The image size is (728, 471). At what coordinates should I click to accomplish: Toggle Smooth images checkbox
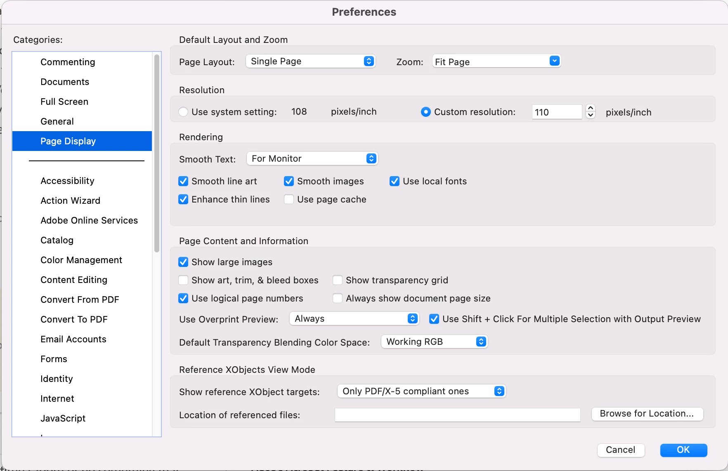[289, 181]
